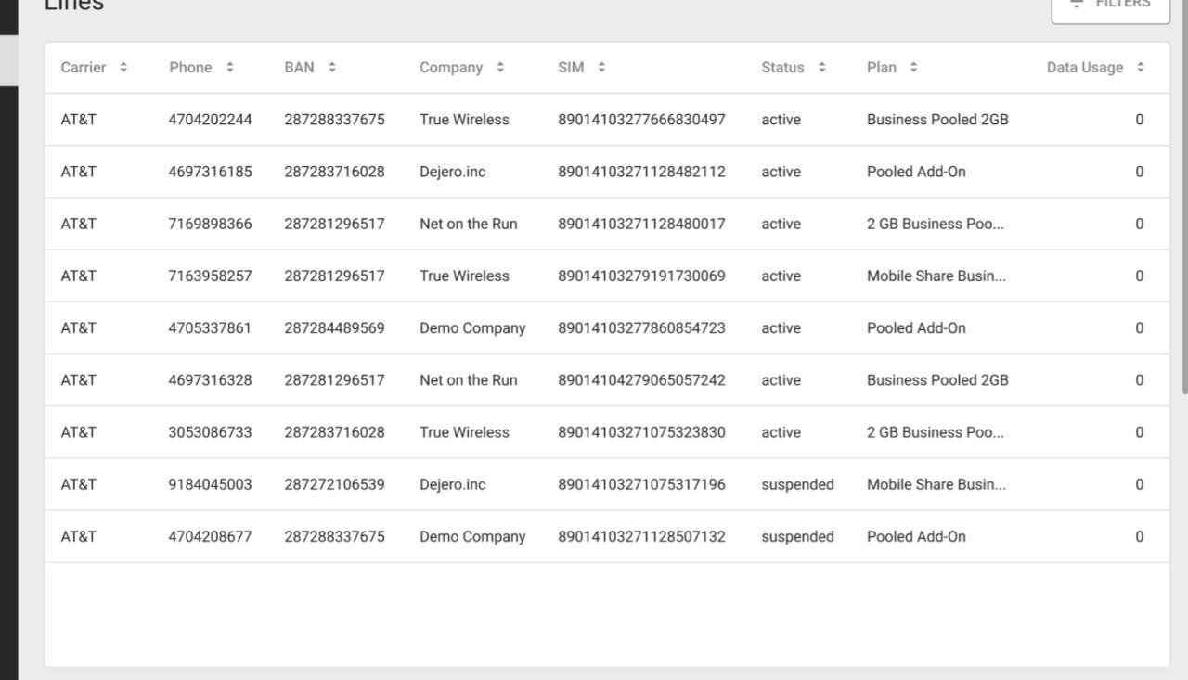Sort by Data Usage column arrows
This screenshot has width=1188, height=680.
1140,68
